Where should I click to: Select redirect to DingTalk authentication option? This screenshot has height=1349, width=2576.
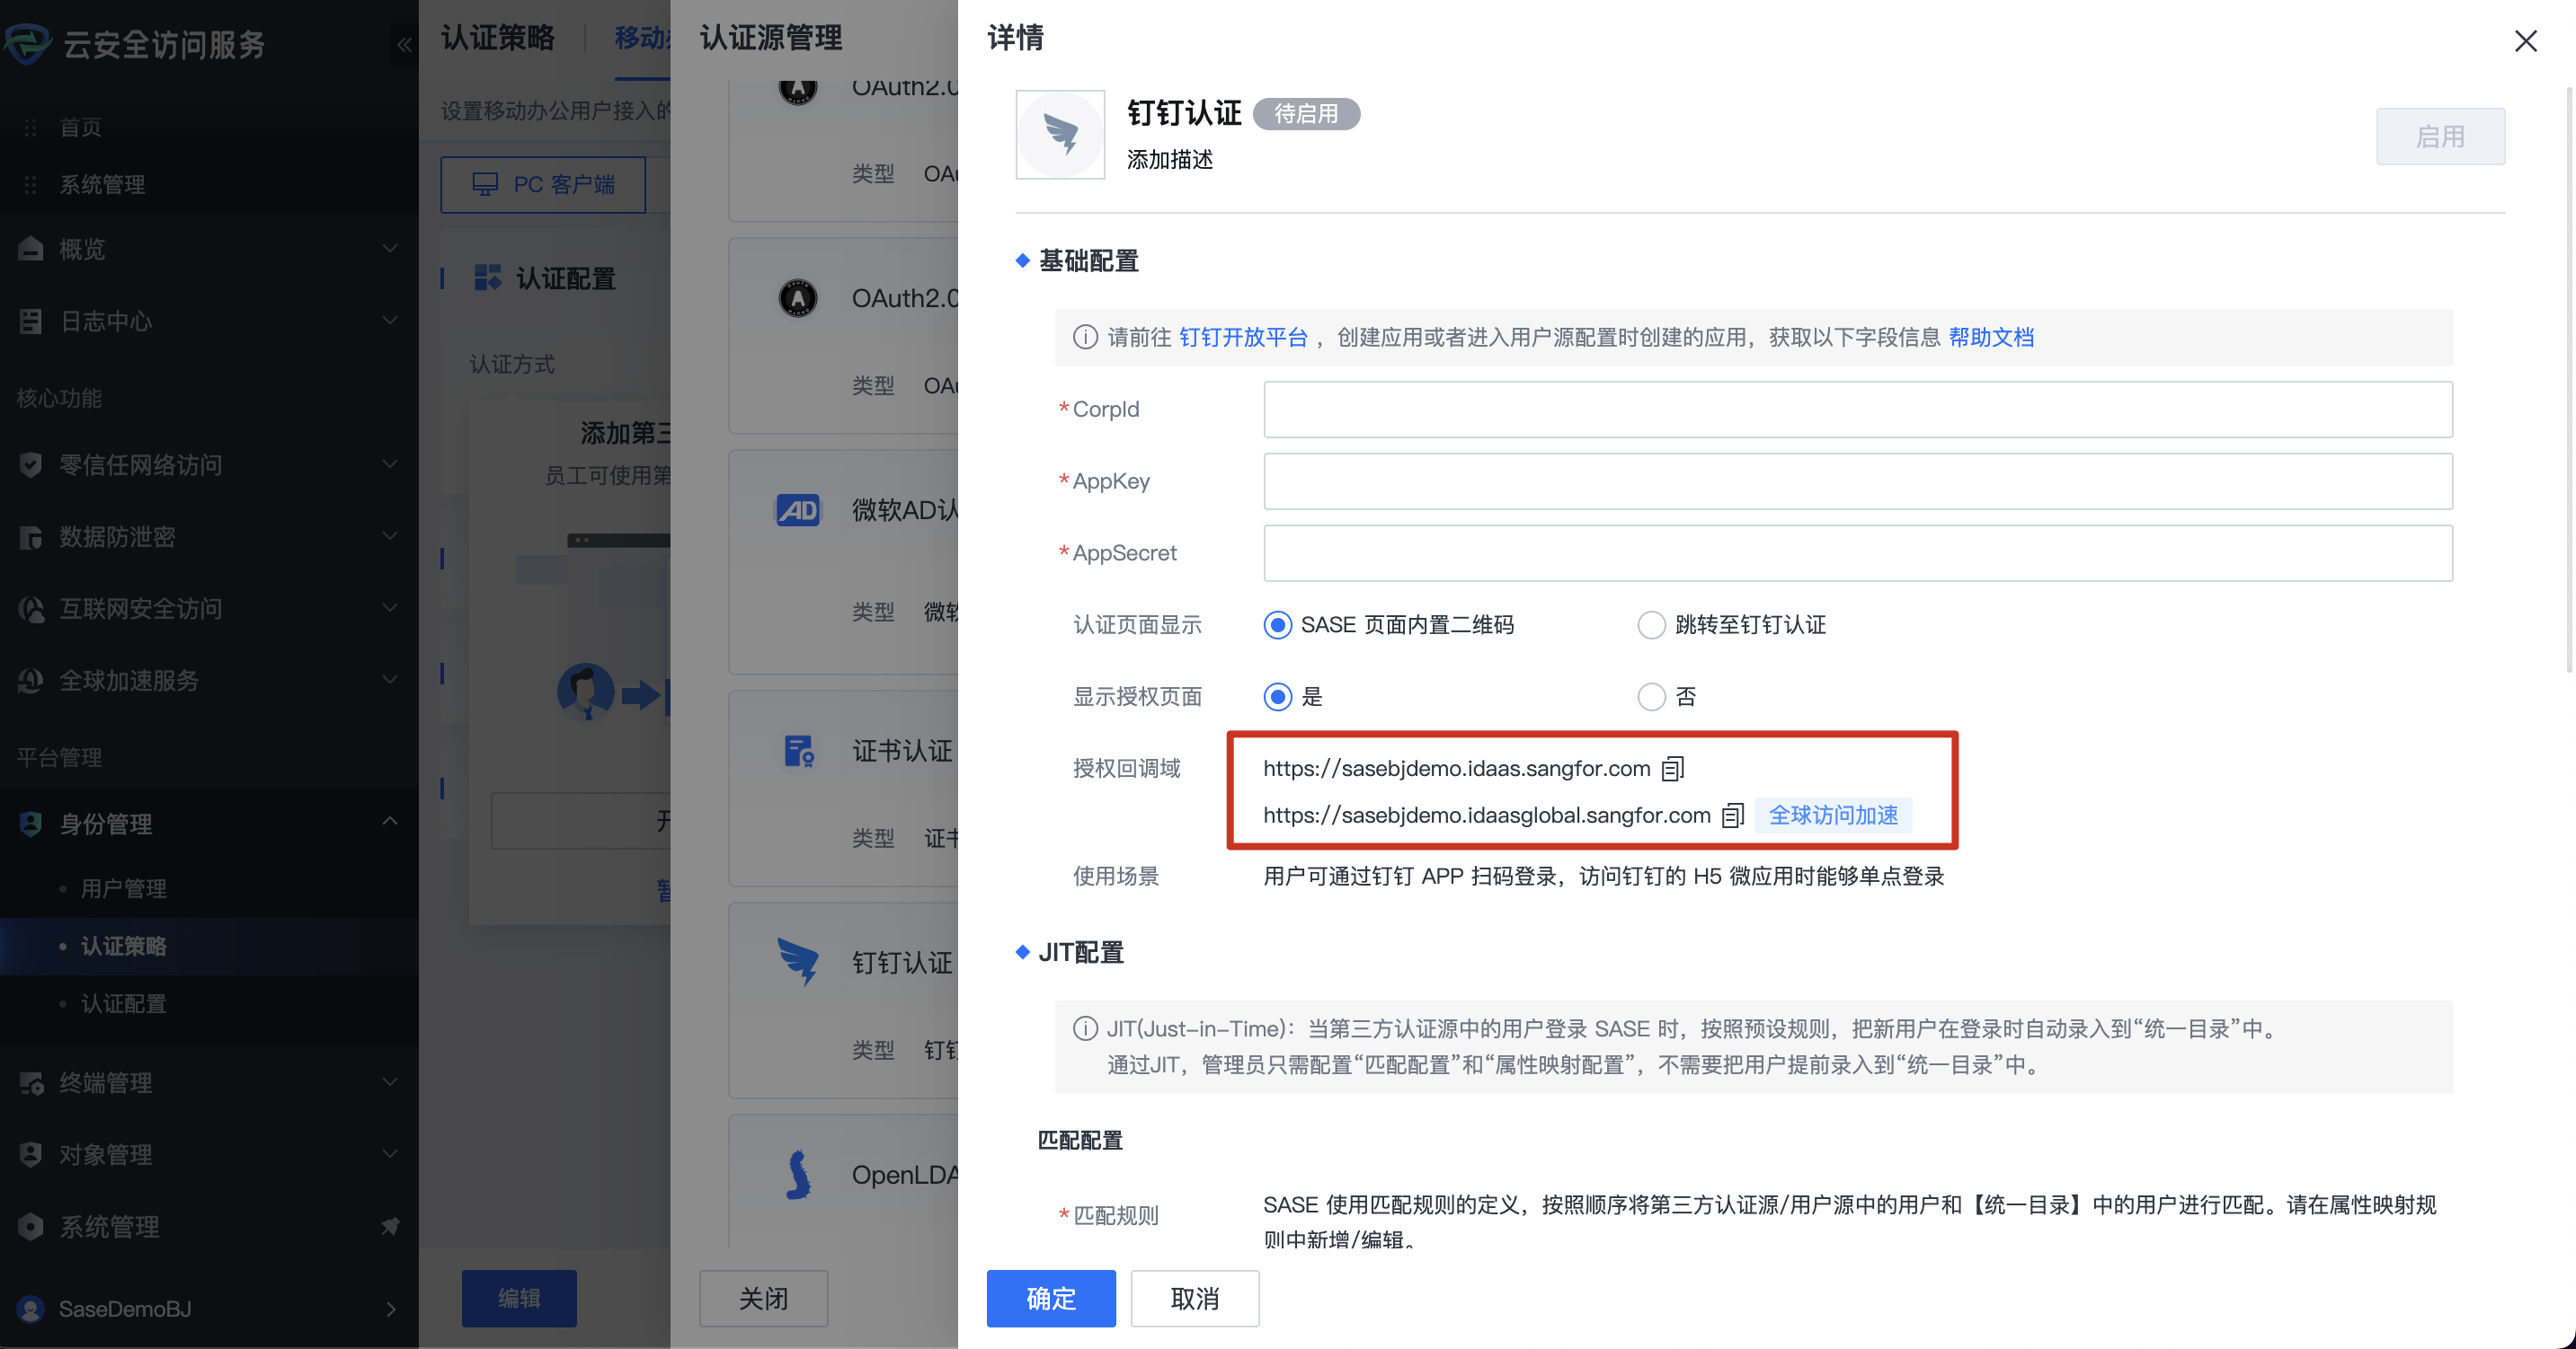click(x=1652, y=625)
